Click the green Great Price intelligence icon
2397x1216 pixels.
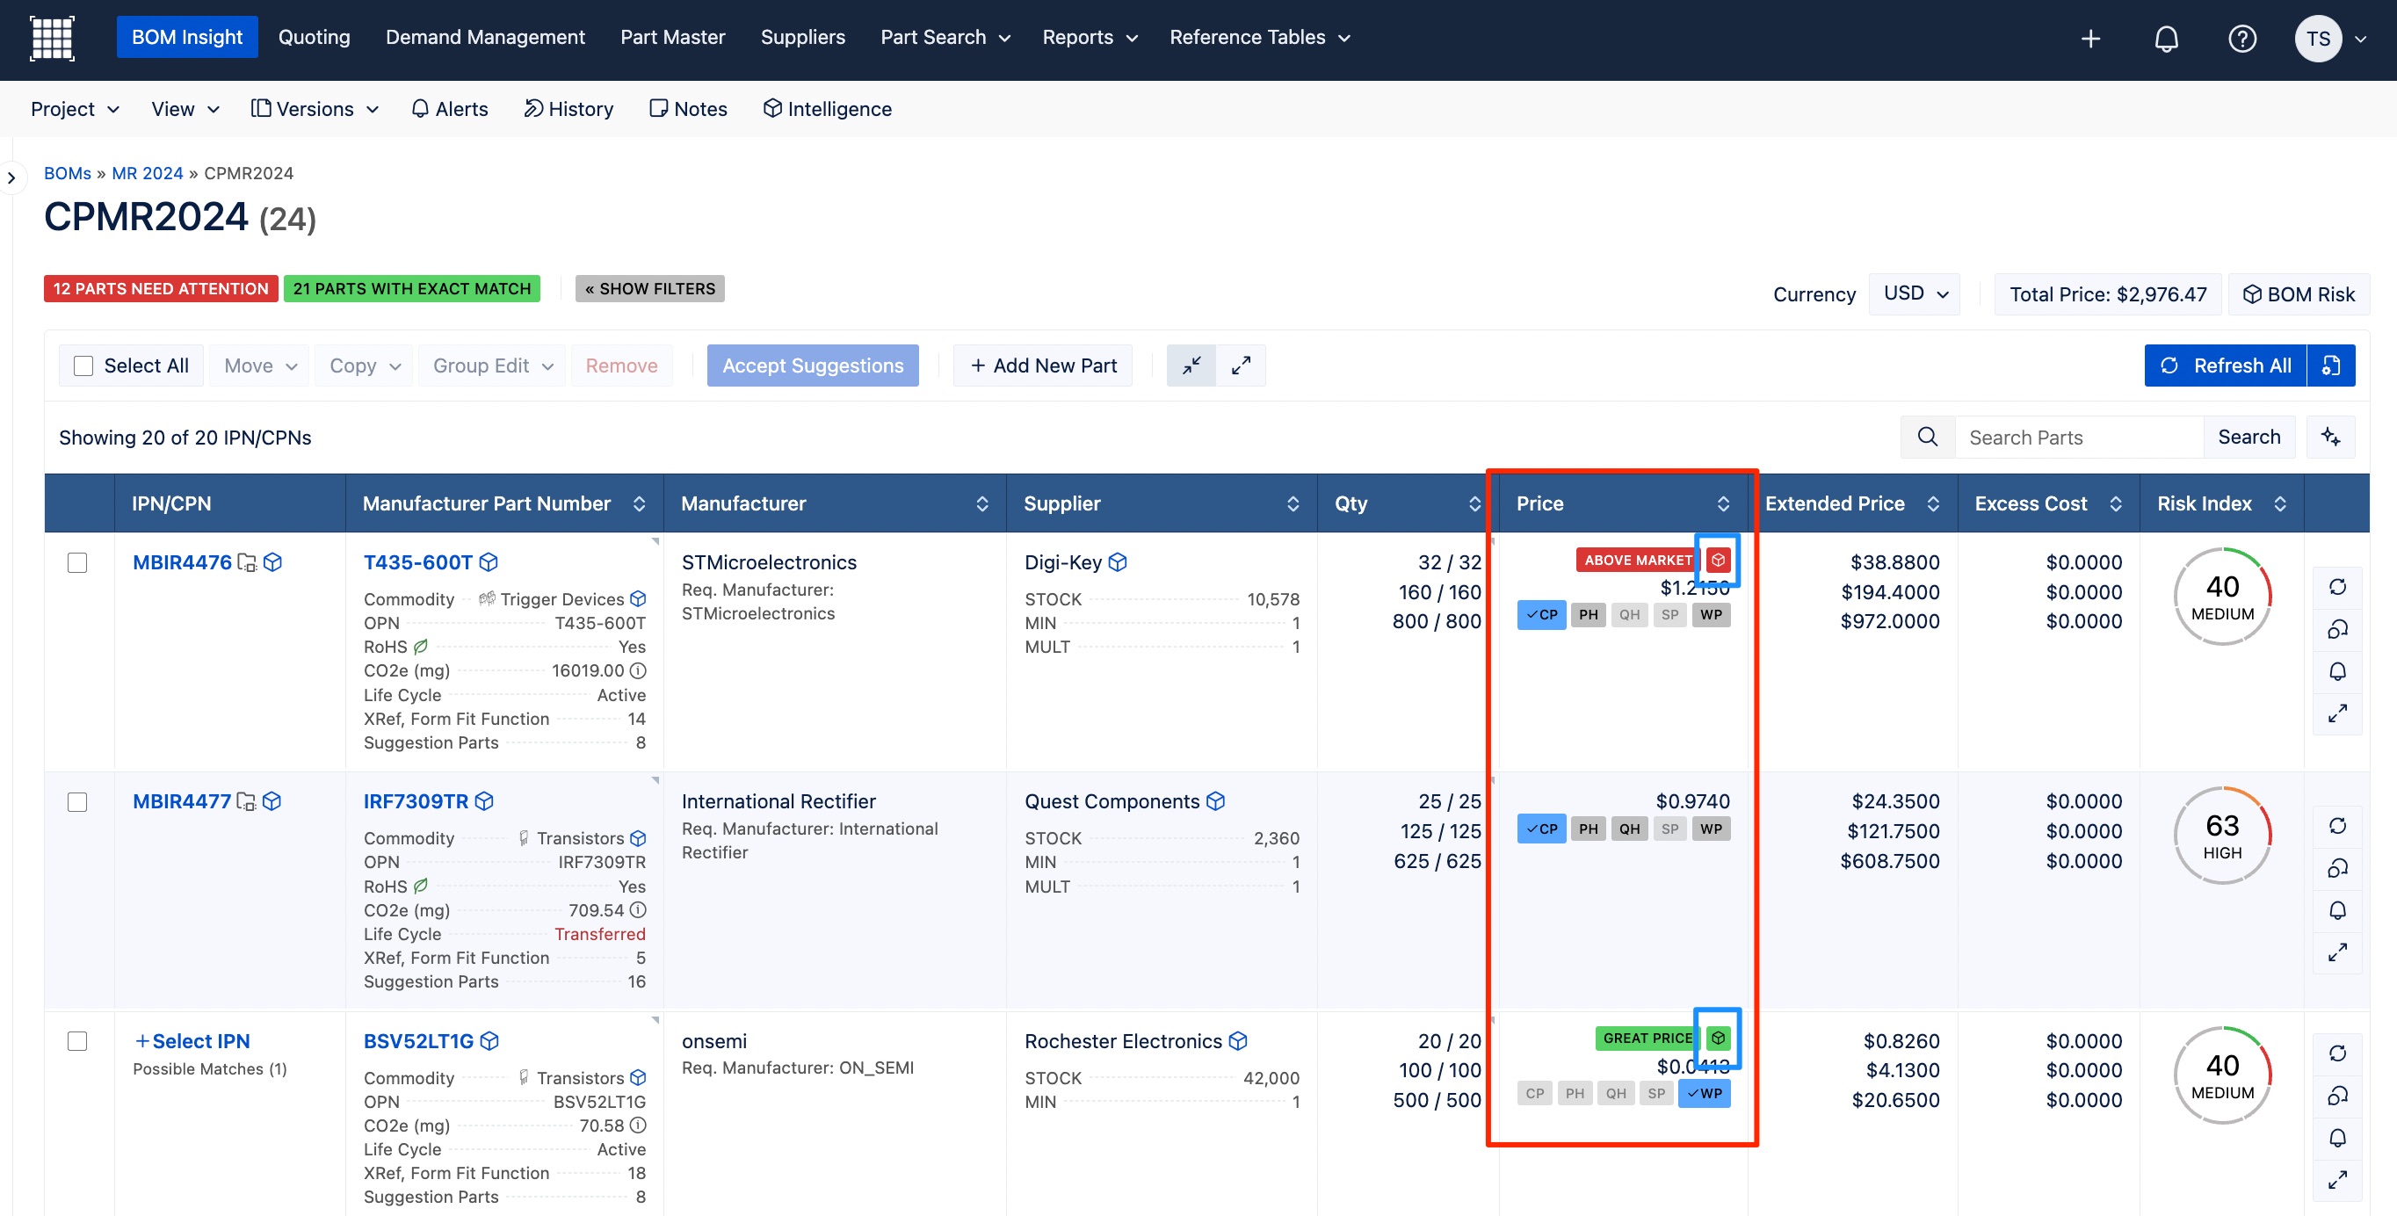point(1718,1039)
